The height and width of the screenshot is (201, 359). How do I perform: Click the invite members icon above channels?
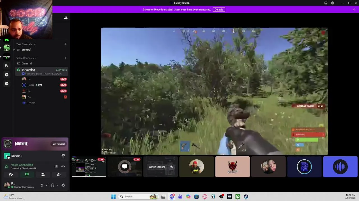(x=66, y=18)
